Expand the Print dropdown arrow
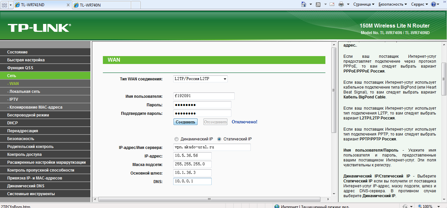Viewport: 447px width, 208px height. pyautogui.click(x=348, y=4)
